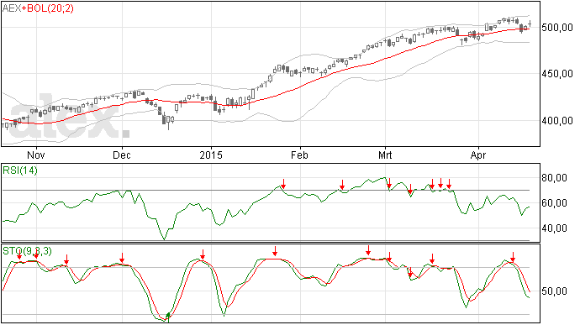Click the Apr date axis label
580x325 pixels.
point(478,155)
